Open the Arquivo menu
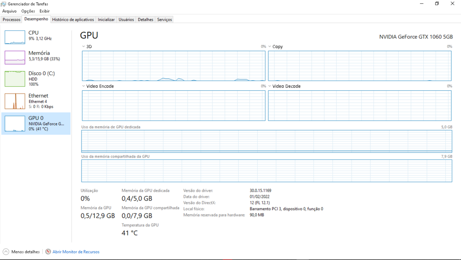This screenshot has height=260, width=461. (x=9, y=11)
